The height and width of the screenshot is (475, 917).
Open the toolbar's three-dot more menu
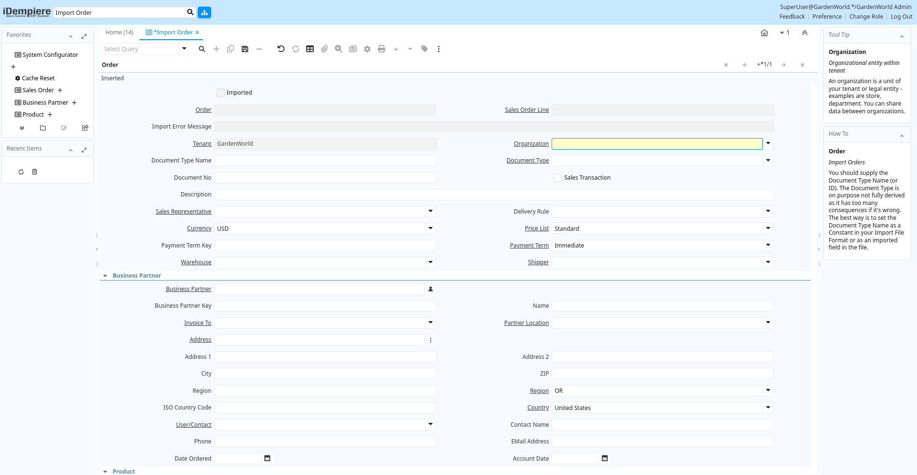(x=439, y=49)
